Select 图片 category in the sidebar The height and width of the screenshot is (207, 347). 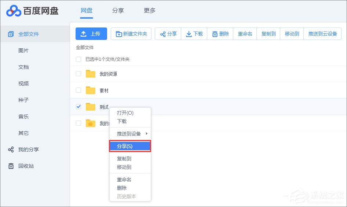pyautogui.click(x=23, y=51)
